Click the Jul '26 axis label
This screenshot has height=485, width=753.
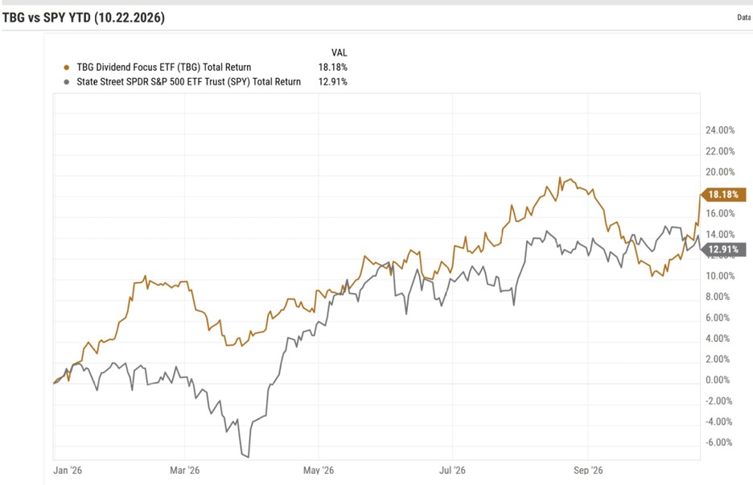tap(452, 470)
